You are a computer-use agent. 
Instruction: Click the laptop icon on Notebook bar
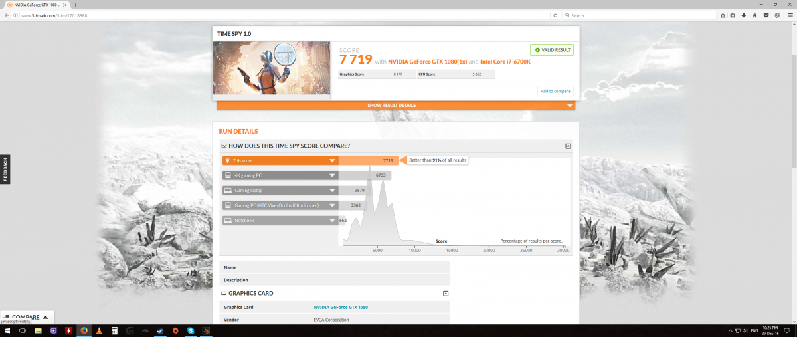pyautogui.click(x=227, y=220)
